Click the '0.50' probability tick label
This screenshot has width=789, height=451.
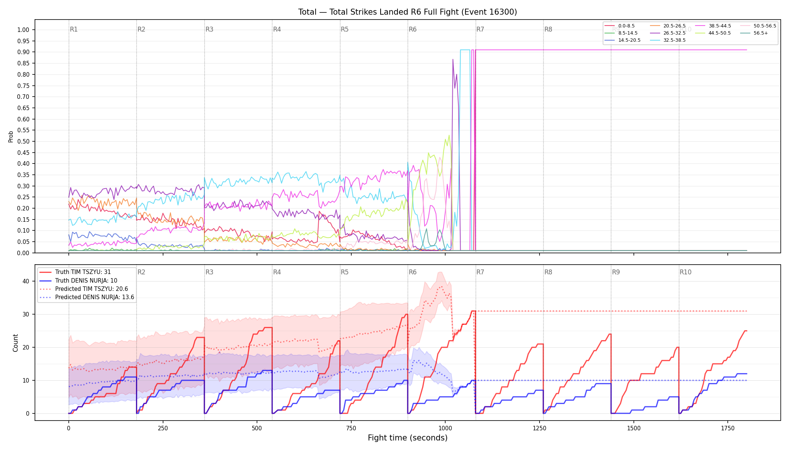pyautogui.click(x=23, y=142)
